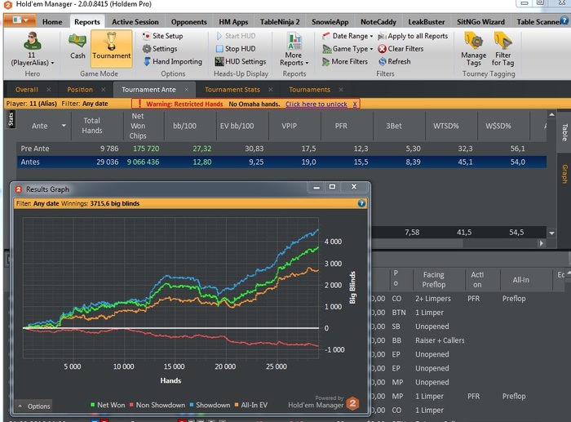The width and height of the screenshot is (571, 422).
Task: Open HUD Settings
Action: 241,61
